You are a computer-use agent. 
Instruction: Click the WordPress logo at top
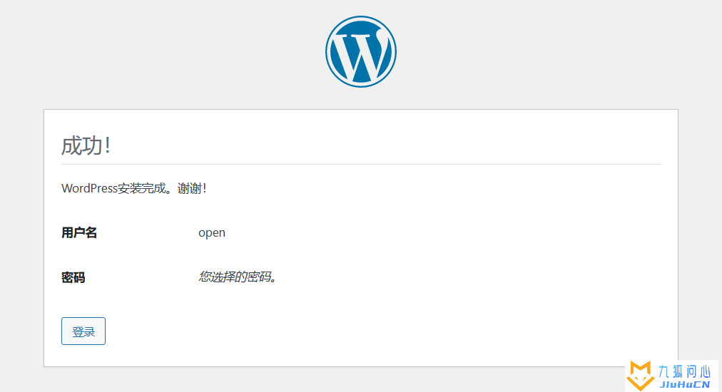click(x=361, y=51)
